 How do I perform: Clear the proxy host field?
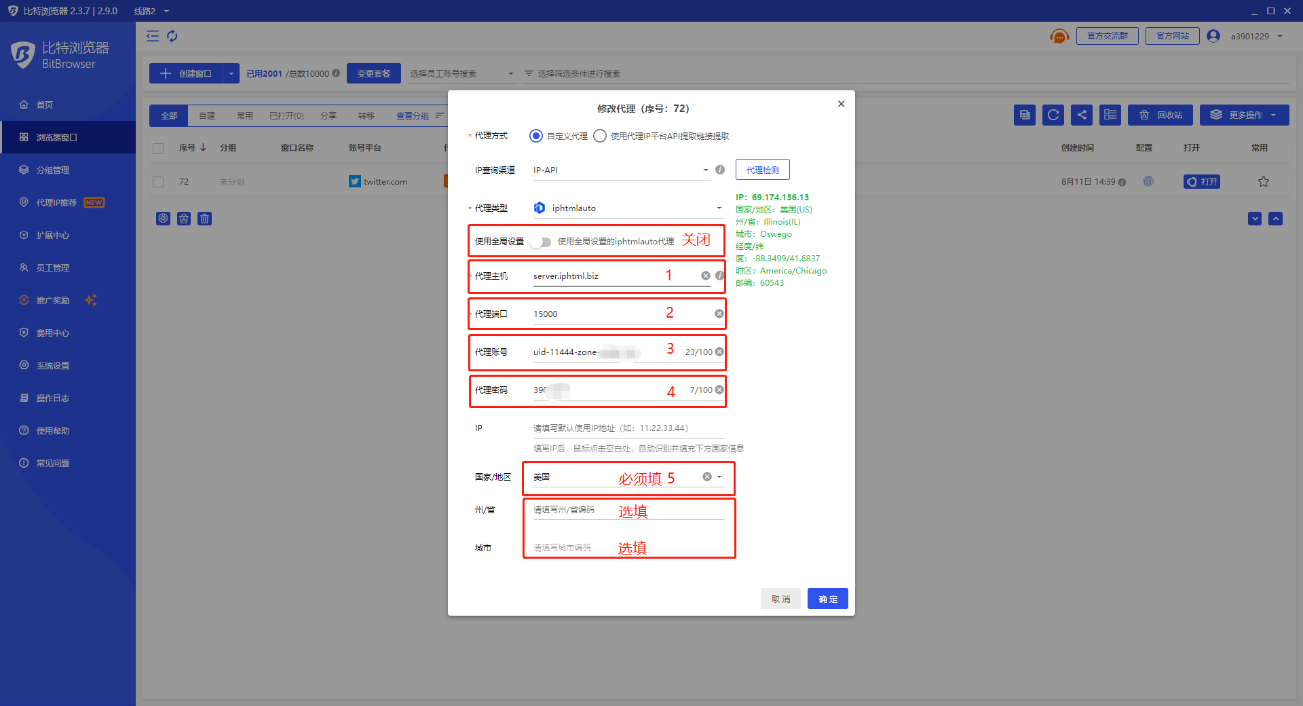(x=706, y=276)
